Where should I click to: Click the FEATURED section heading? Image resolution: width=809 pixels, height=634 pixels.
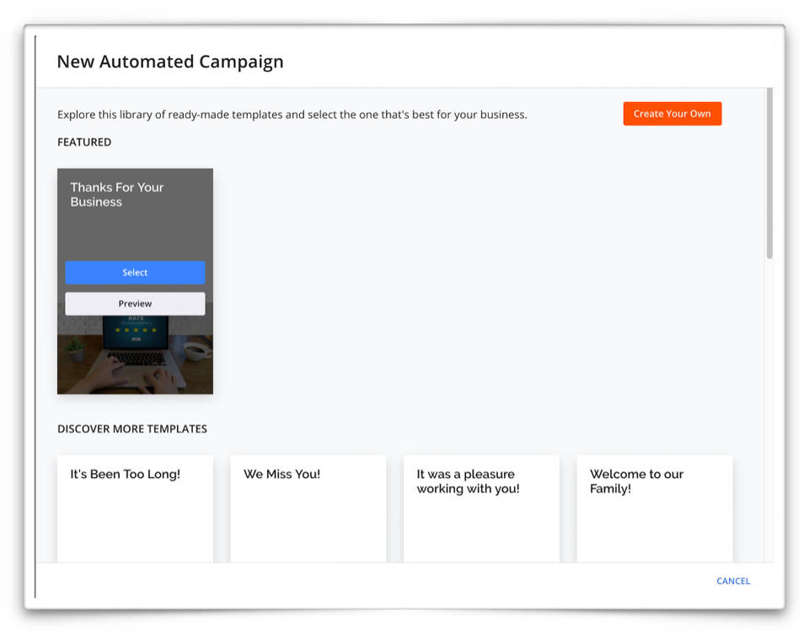click(x=84, y=142)
